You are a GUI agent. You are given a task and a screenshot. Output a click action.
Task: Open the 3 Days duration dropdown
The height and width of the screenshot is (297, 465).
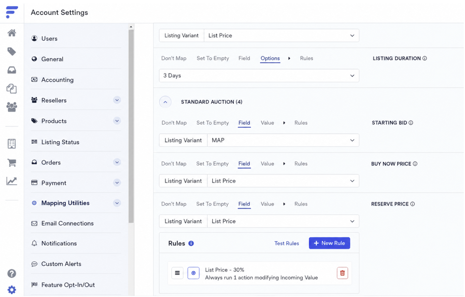[x=259, y=76]
